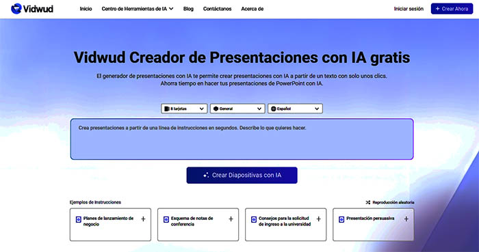Open the Blog page
The width and height of the screenshot is (479, 252).
188,9
